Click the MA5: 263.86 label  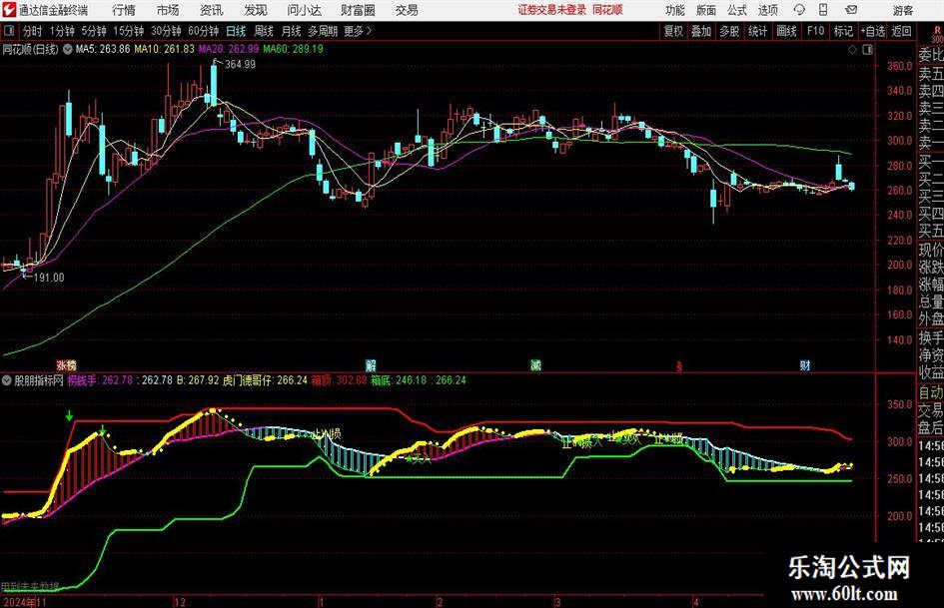click(x=103, y=49)
